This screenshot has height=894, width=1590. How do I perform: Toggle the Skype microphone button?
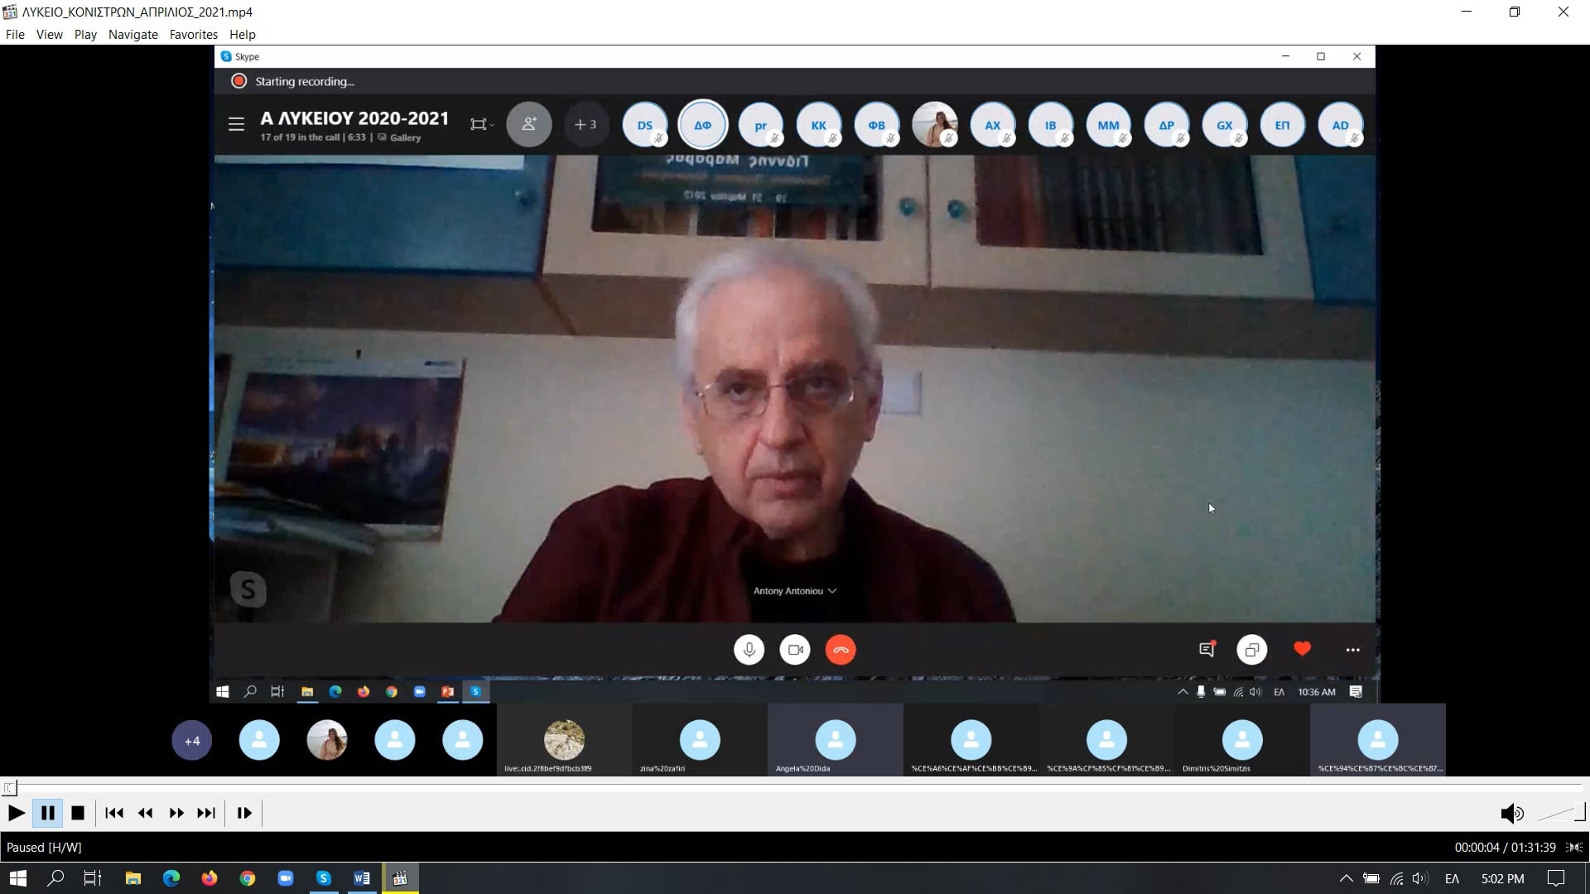pos(749,650)
